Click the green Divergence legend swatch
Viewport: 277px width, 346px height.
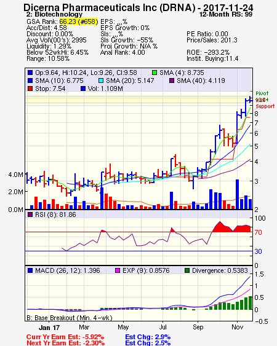click(187, 270)
